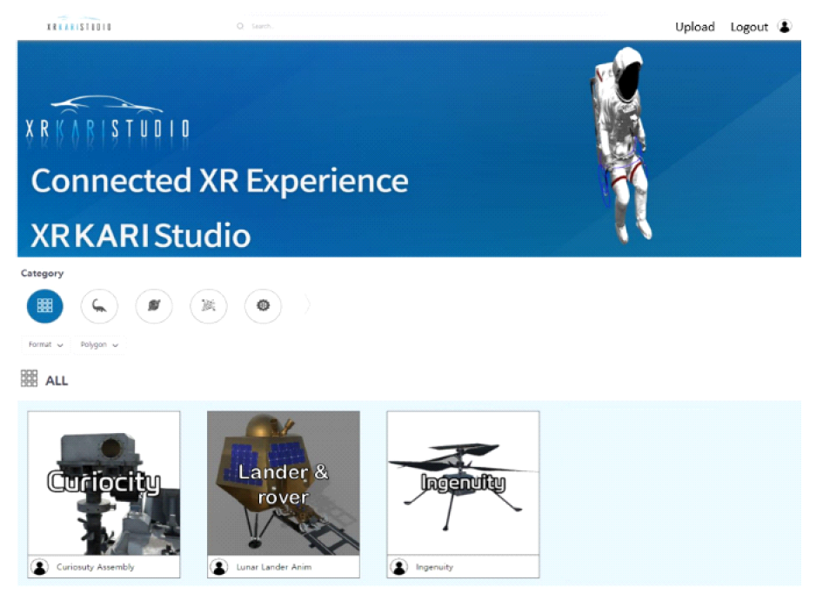The image size is (823, 607).
Task: Click the 'Ingenuity' card title text
Action: (x=434, y=567)
